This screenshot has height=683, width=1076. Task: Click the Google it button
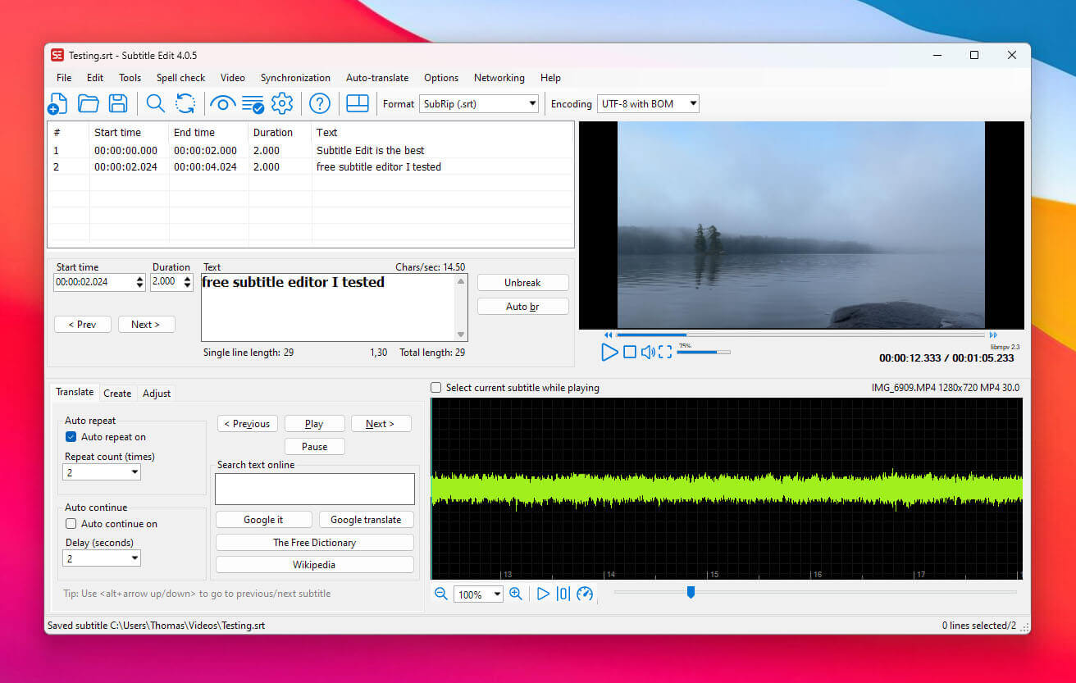(263, 520)
